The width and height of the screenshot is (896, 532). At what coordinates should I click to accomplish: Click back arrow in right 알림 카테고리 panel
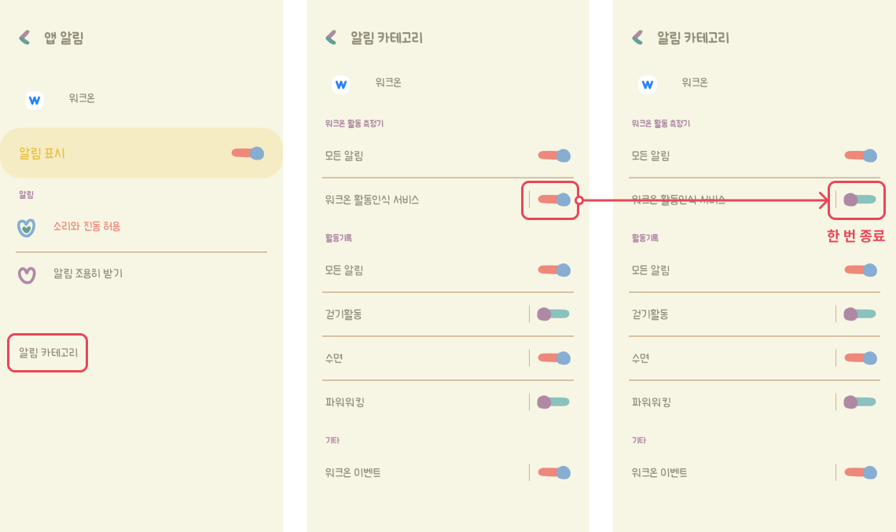[637, 37]
